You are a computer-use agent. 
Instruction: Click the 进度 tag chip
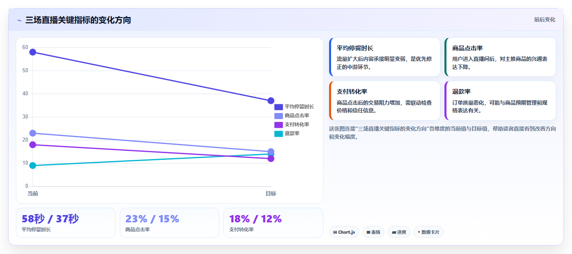coord(399,232)
